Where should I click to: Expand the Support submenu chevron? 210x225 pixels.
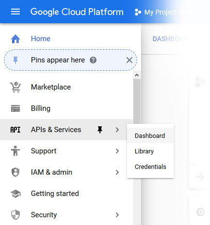117,151
